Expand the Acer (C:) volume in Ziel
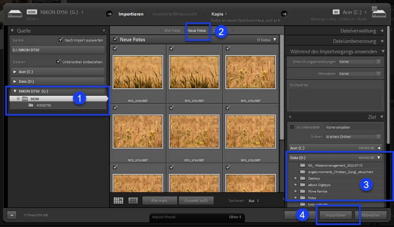394x227 pixels. [x=379, y=148]
